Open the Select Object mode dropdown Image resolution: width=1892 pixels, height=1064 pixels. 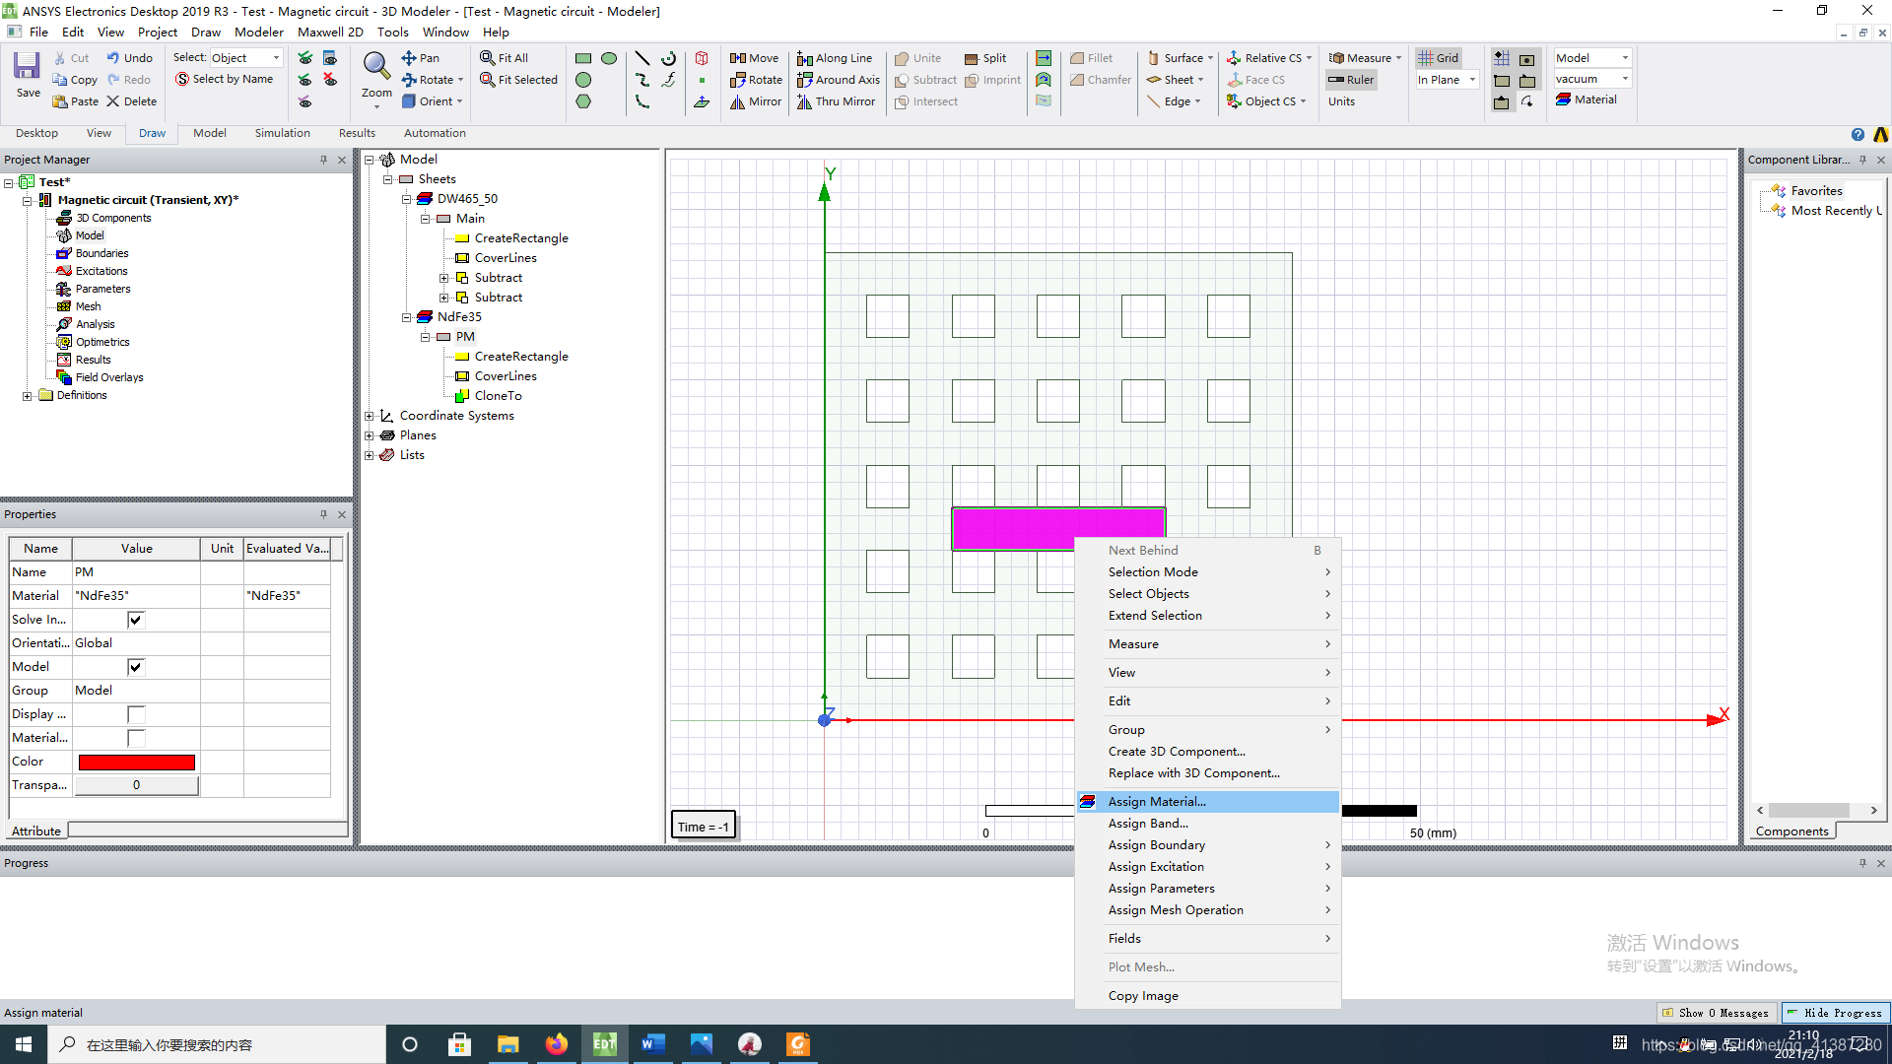[246, 58]
